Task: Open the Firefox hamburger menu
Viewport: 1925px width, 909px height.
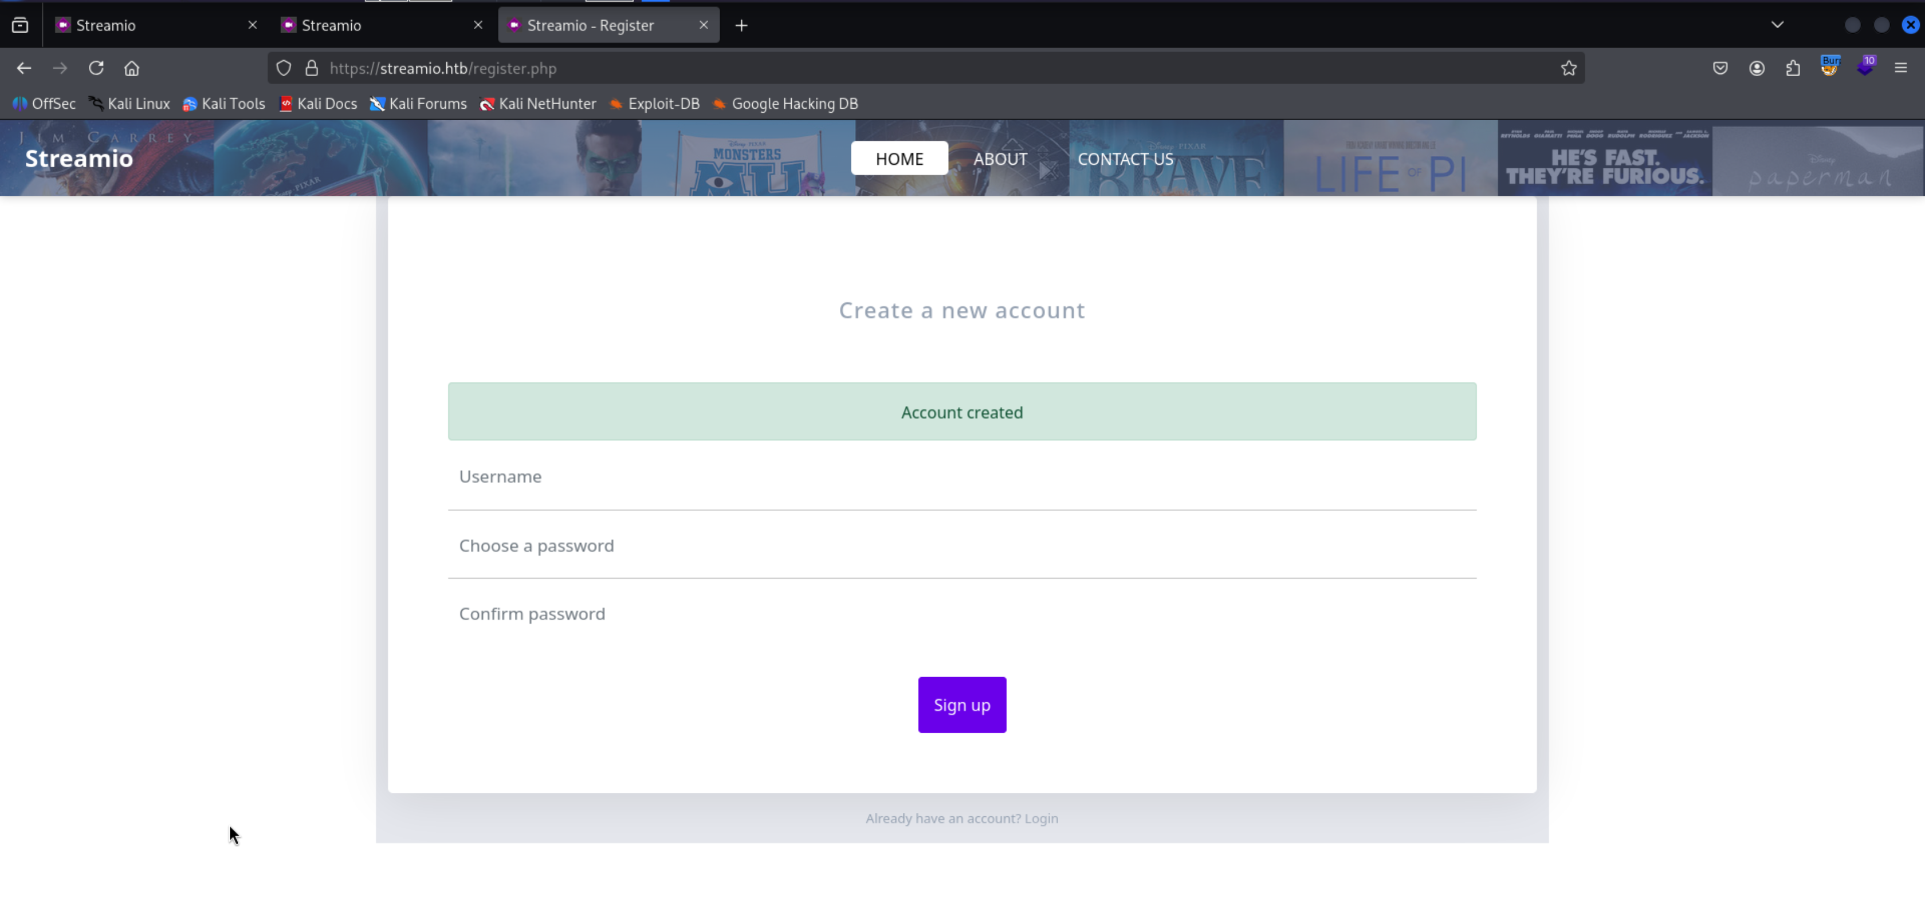Action: [x=1901, y=68]
